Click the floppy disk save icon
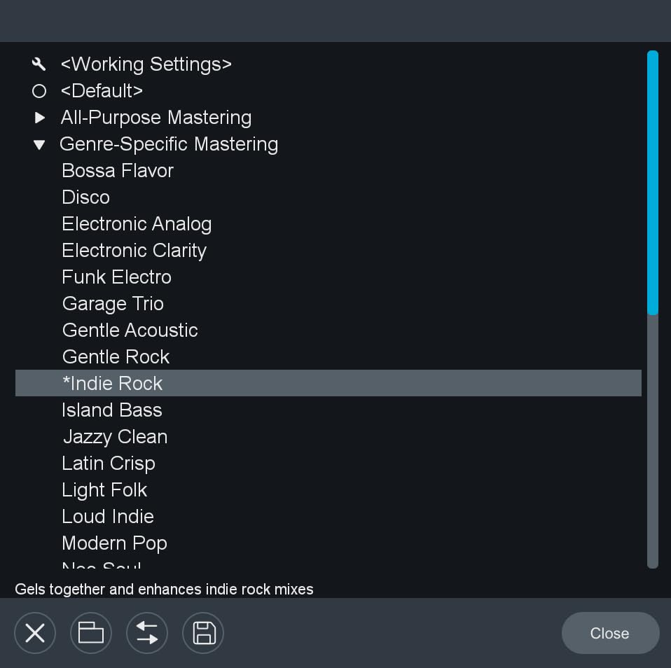The width and height of the screenshot is (671, 668). click(203, 633)
